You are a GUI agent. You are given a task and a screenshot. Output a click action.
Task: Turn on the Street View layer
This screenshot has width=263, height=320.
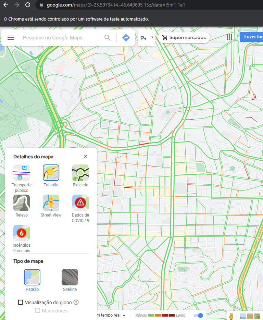(51, 203)
